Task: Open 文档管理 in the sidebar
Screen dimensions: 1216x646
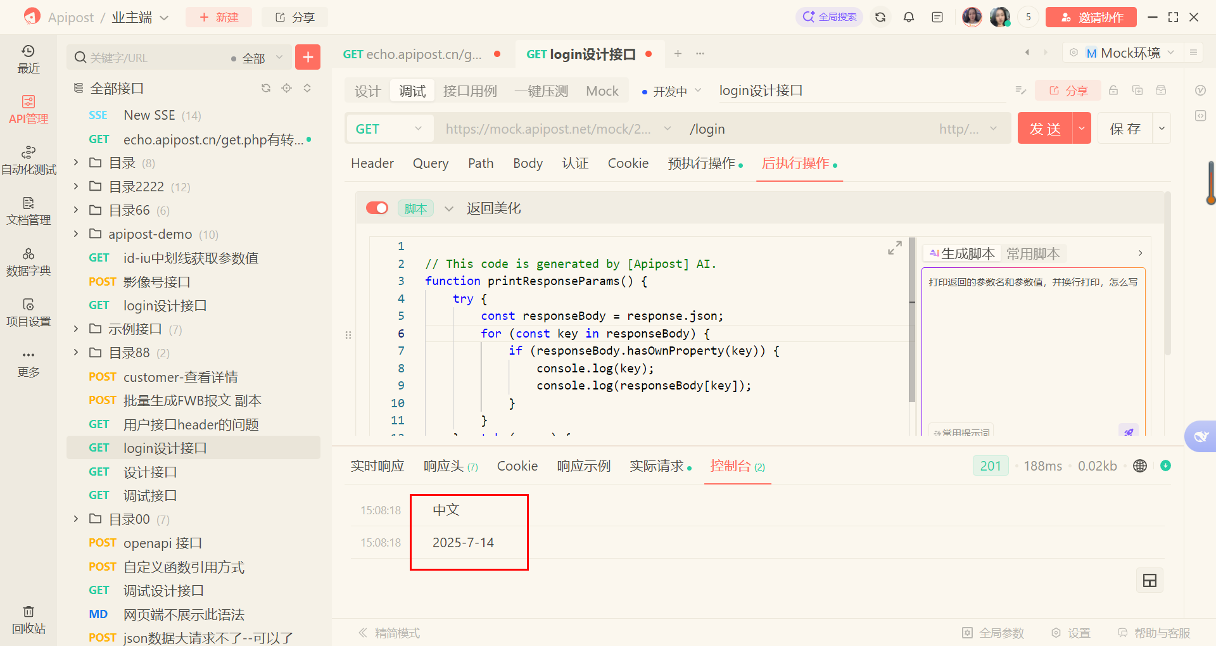Action: (x=28, y=211)
